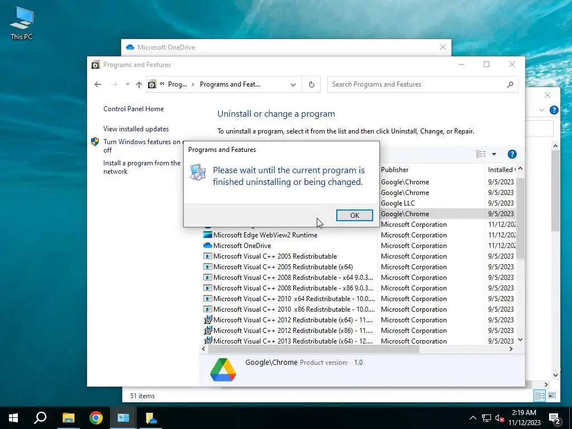572x429 pixels.
Task: Open the This PC desktop icon
Action: (x=22, y=23)
